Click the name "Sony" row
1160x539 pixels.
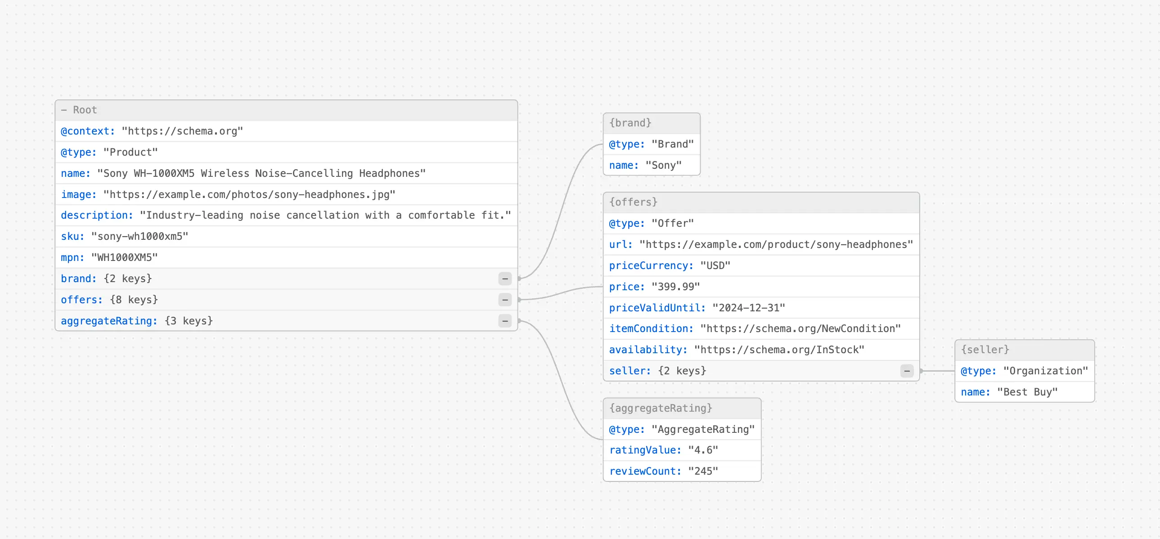click(x=651, y=166)
